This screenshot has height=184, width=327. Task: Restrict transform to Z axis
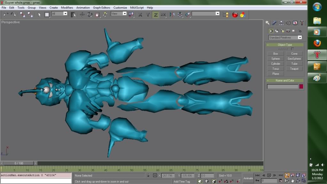(156, 15)
